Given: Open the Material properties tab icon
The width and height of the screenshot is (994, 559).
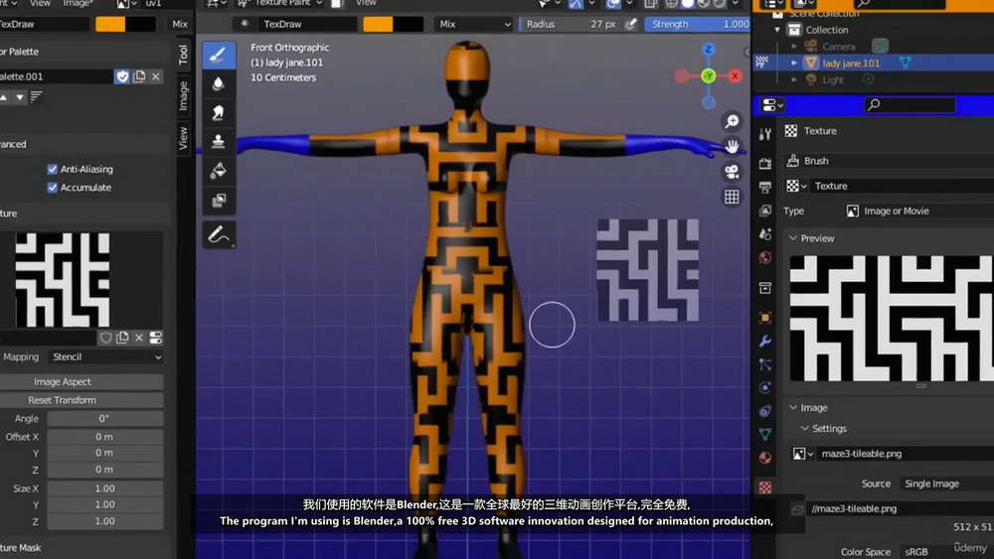Looking at the screenshot, I should (x=765, y=458).
